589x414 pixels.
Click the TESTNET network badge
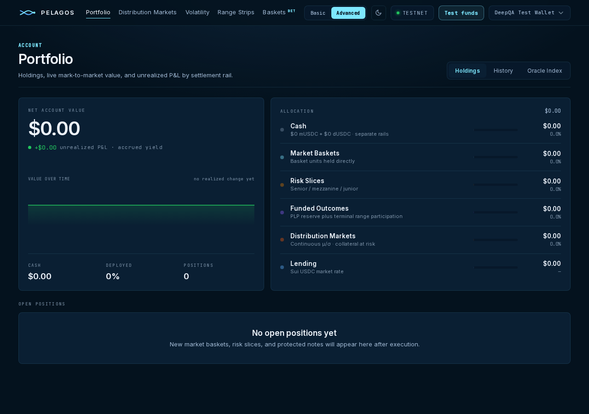tap(412, 13)
